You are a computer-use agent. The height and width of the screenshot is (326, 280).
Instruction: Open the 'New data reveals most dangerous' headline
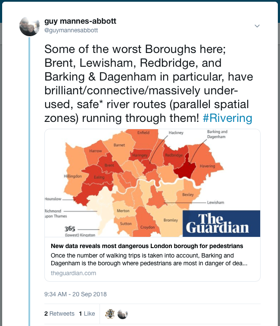coord(147,246)
